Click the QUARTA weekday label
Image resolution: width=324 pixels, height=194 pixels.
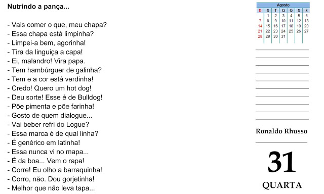pyautogui.click(x=282, y=185)
